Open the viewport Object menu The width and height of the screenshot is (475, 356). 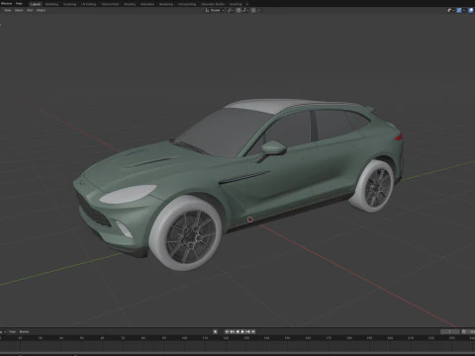41,10
